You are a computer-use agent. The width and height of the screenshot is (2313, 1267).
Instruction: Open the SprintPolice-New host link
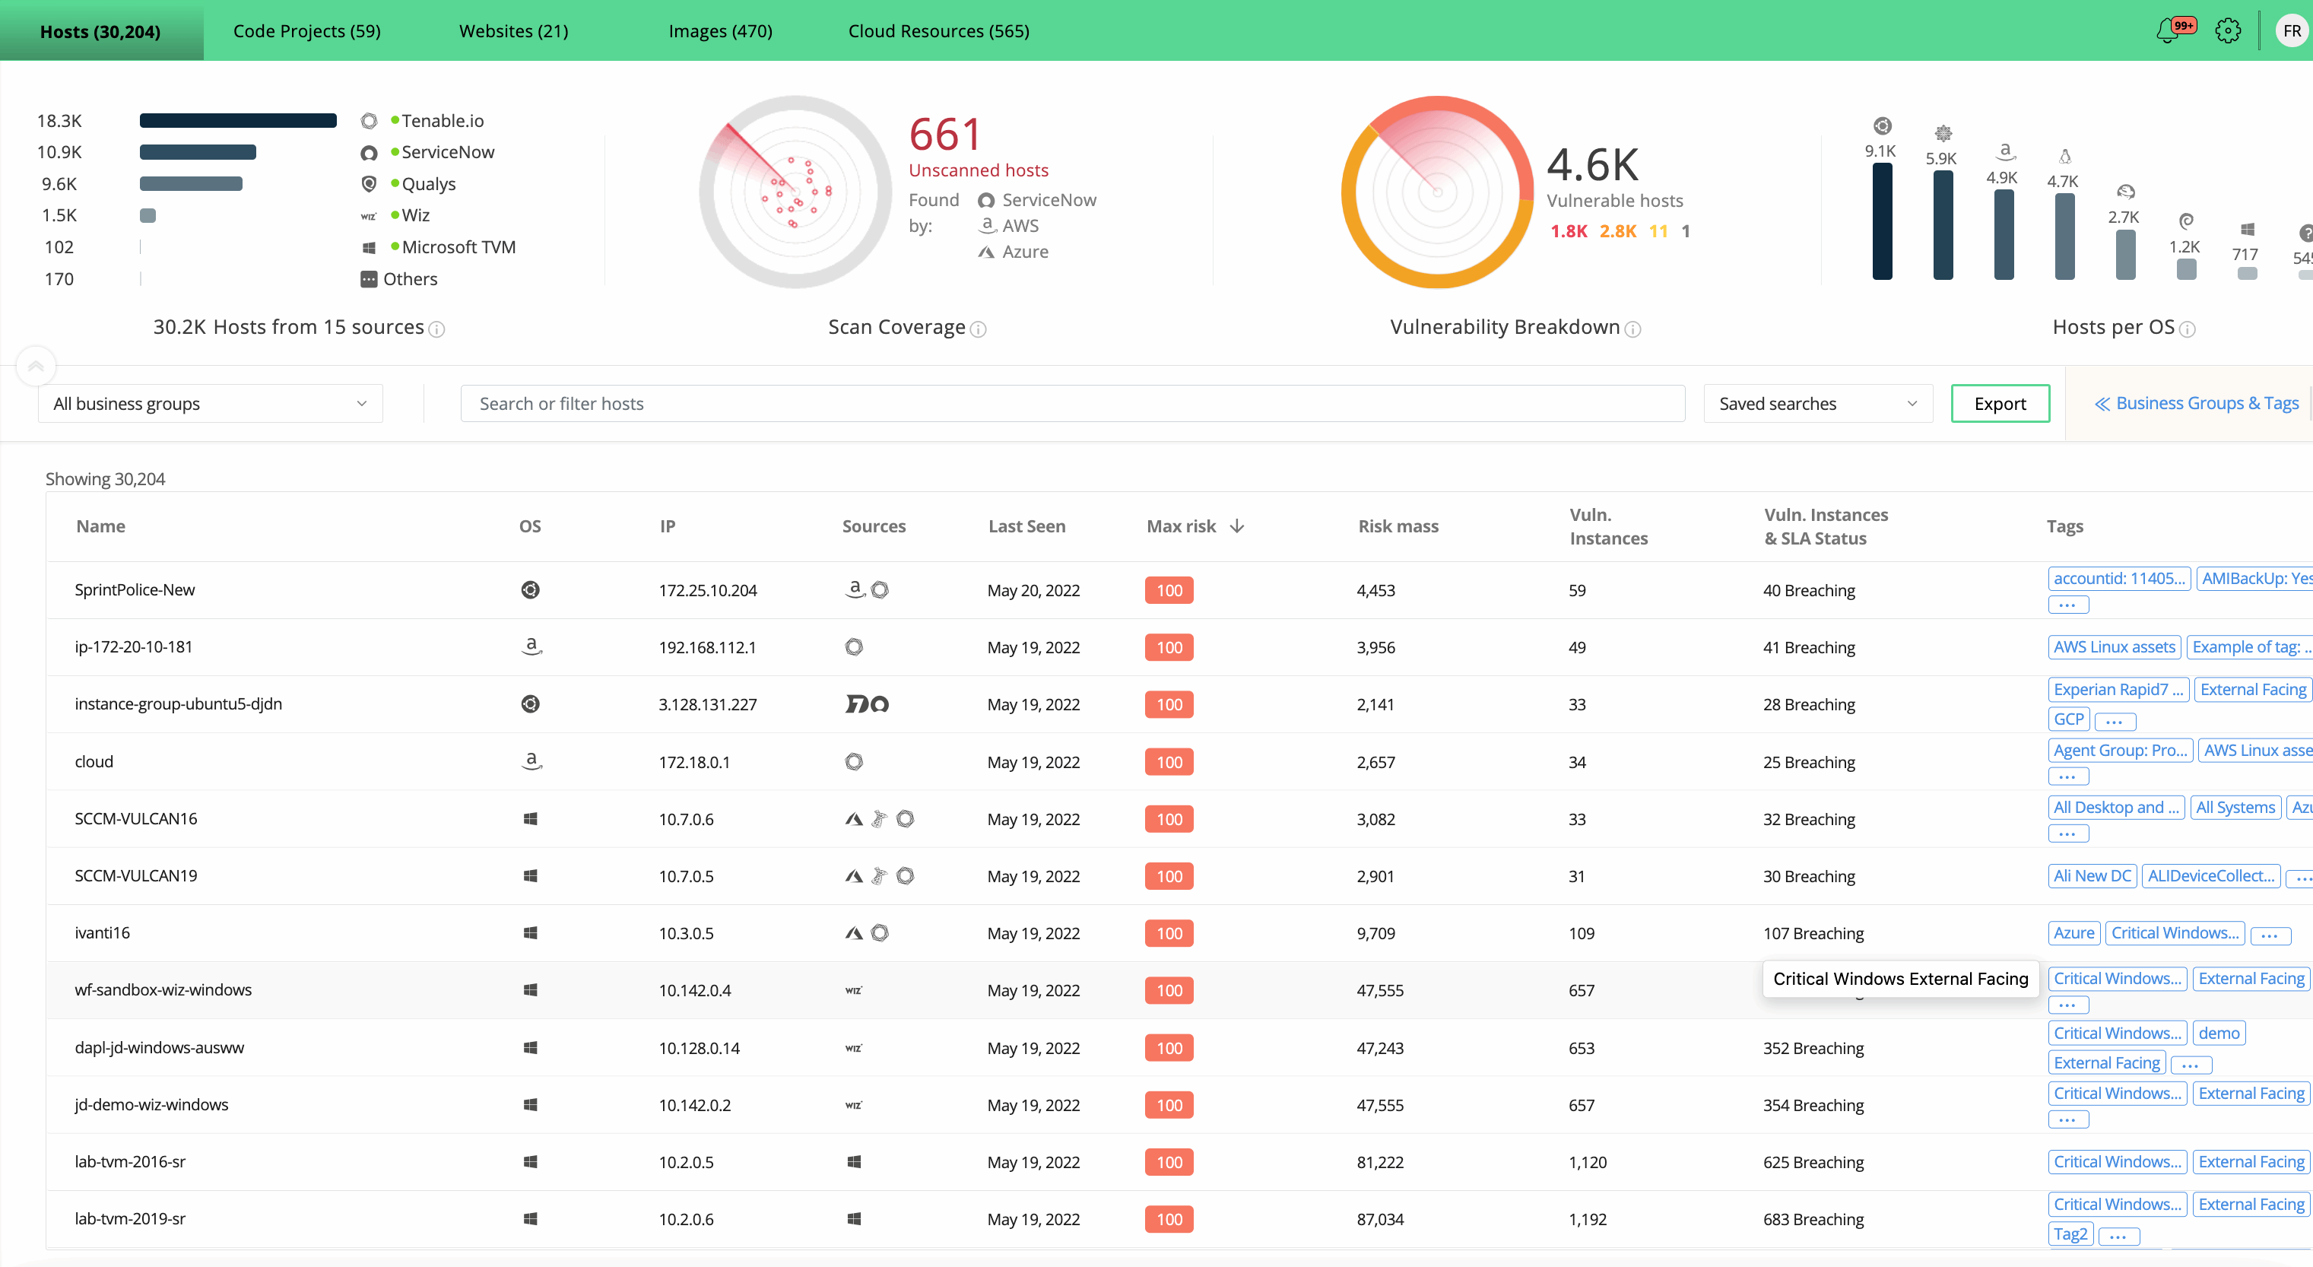click(135, 590)
